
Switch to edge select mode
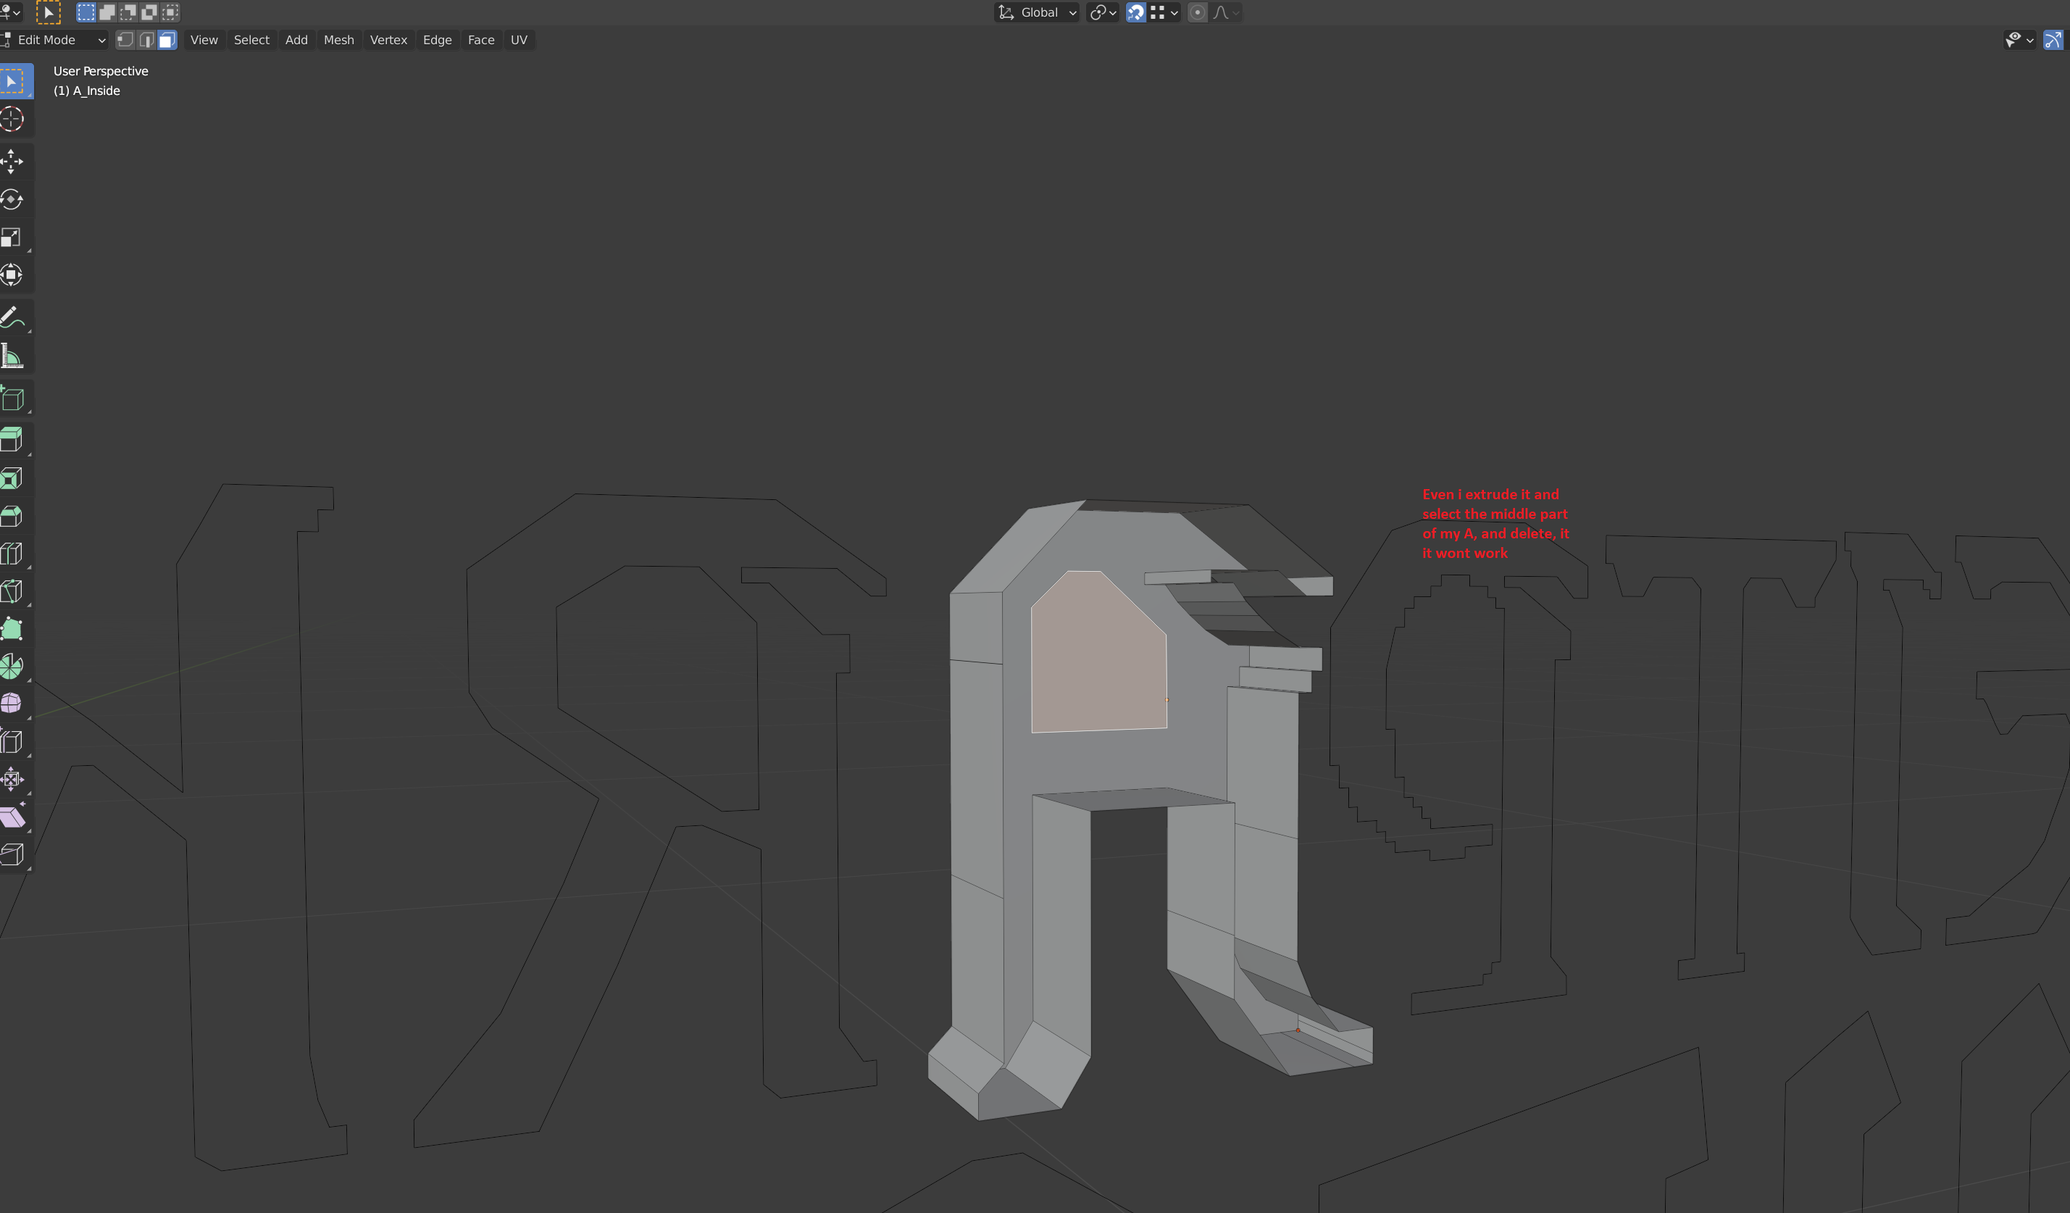[x=146, y=39]
